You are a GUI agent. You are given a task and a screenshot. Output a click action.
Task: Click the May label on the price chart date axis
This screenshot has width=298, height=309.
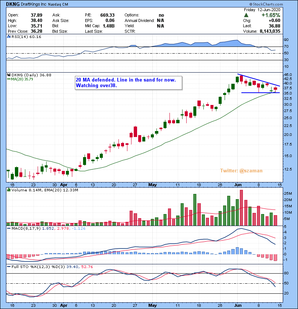pyautogui.click(x=152, y=185)
